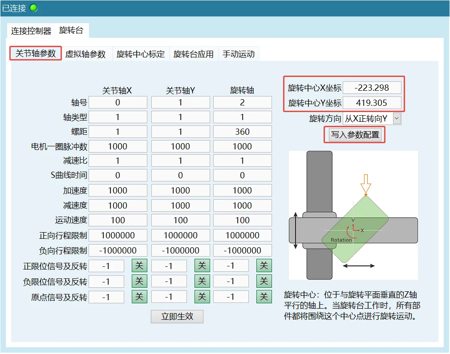The height and width of the screenshot is (354, 450).
Task: Focus the 轴号 field for 关节轴X
Action: click(118, 102)
